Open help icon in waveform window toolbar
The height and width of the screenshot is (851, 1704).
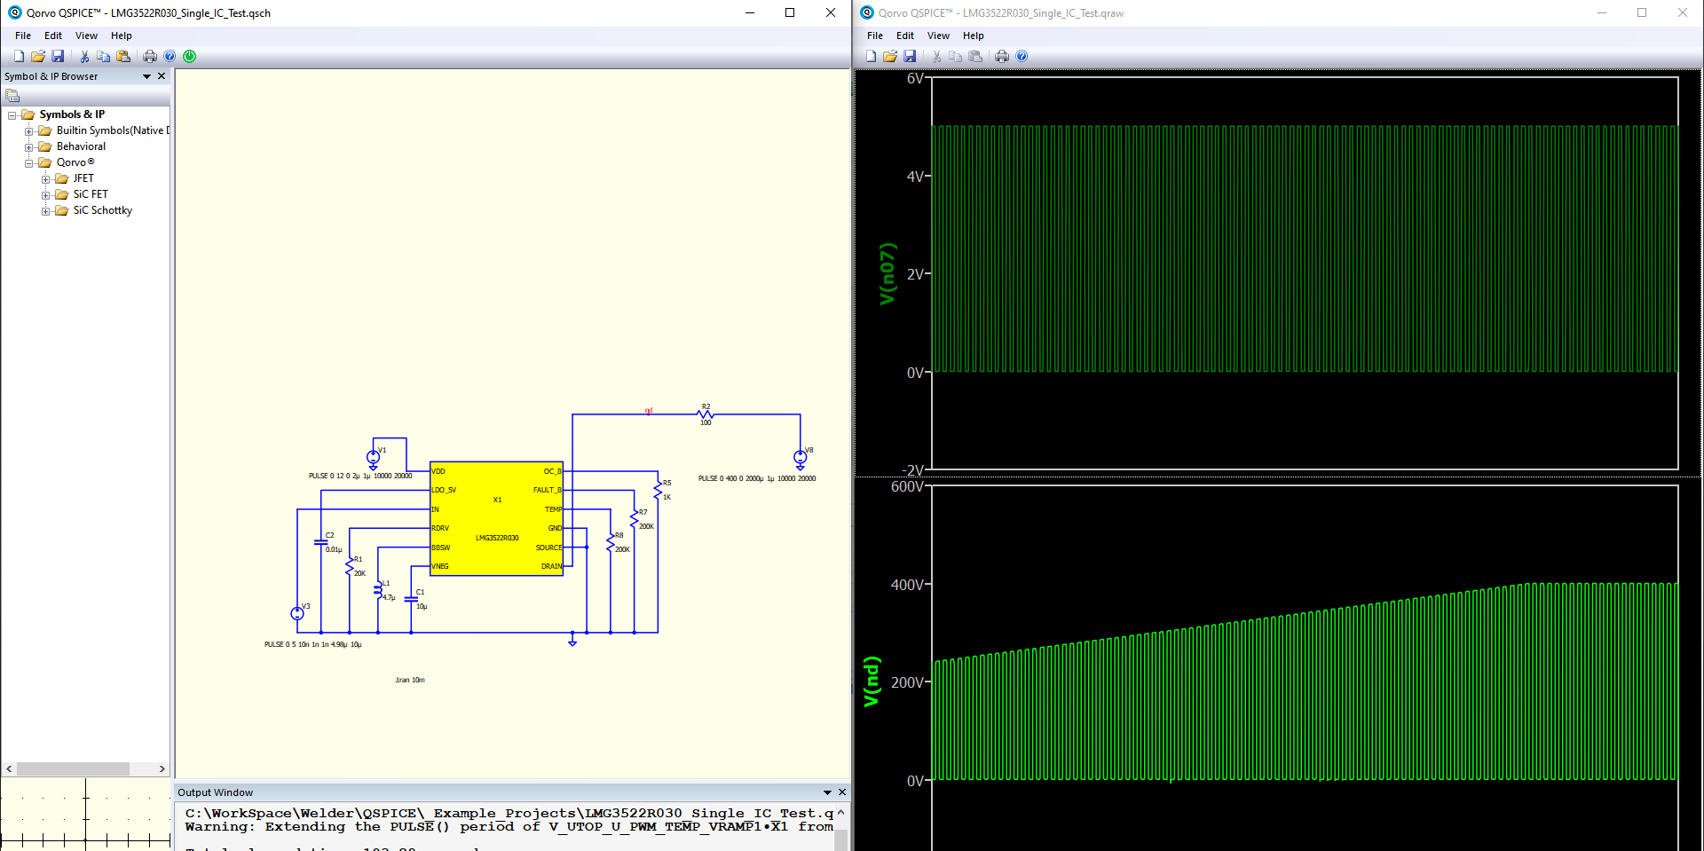pos(1022,56)
